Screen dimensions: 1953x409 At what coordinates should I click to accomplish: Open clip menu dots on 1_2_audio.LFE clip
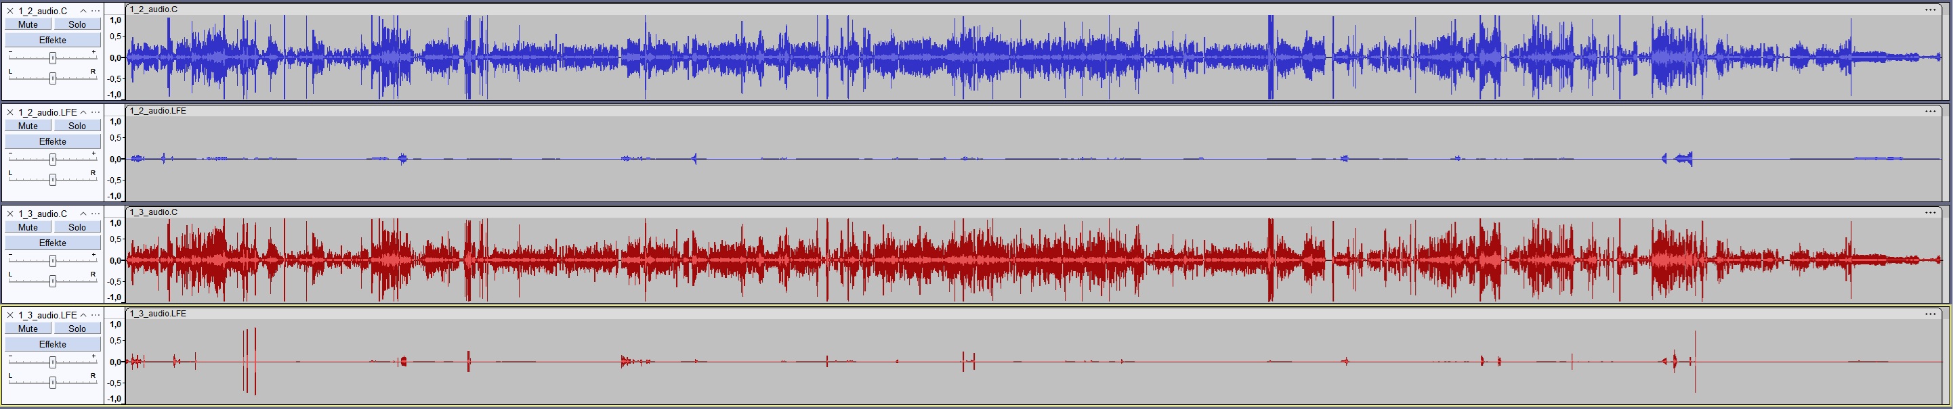[1929, 111]
